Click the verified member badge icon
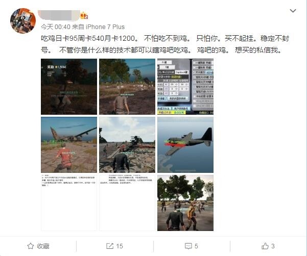Screen dimensions: 307x256 pos(84,15)
